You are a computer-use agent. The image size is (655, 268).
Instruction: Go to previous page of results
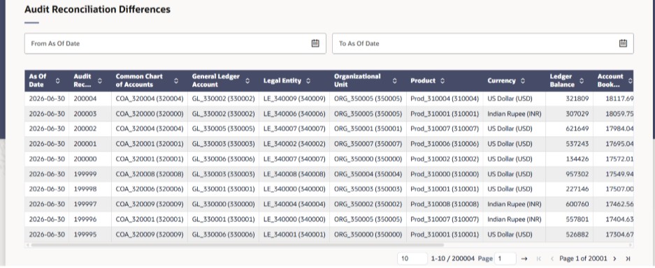(552, 258)
